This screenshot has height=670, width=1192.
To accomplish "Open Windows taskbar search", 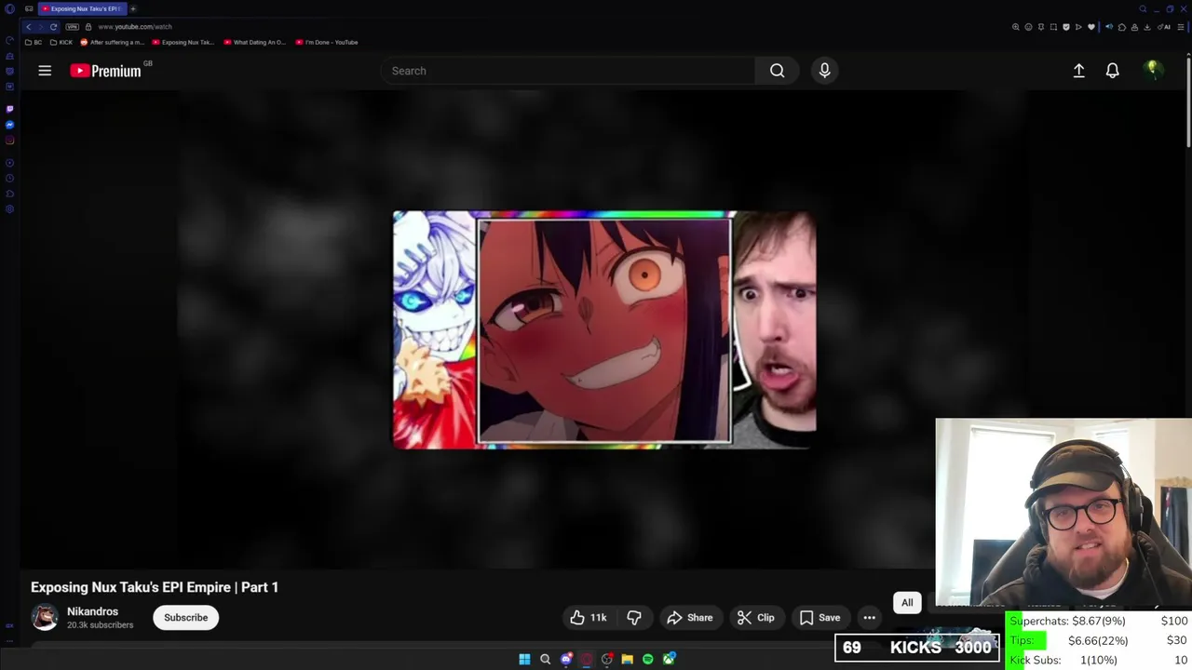I will (x=545, y=659).
